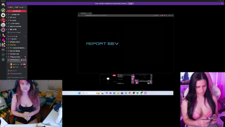Dismiss the purple Streamer Mode notice
Image resolution: width=225 pixels, height=127 pixels.
pyautogui.click(x=222, y=4)
